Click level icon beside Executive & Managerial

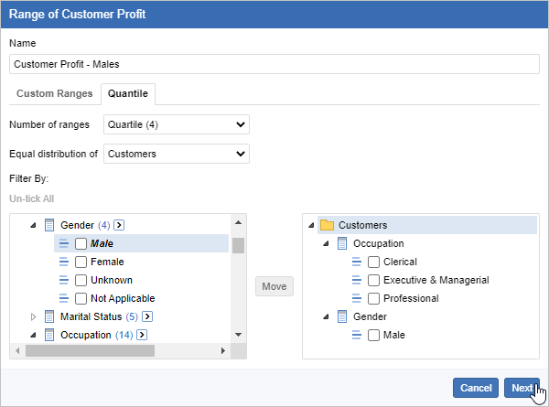coord(359,280)
